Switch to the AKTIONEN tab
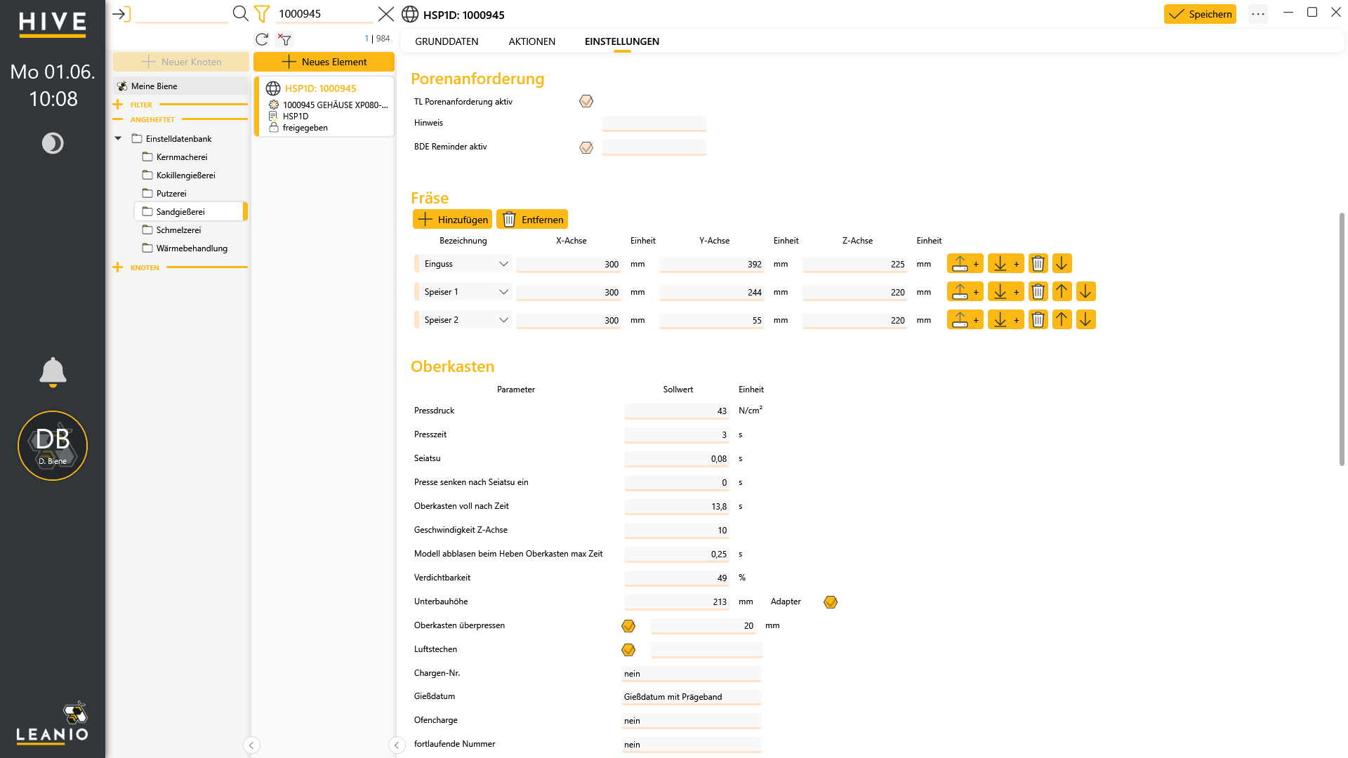Image resolution: width=1348 pixels, height=758 pixels. 532,41
